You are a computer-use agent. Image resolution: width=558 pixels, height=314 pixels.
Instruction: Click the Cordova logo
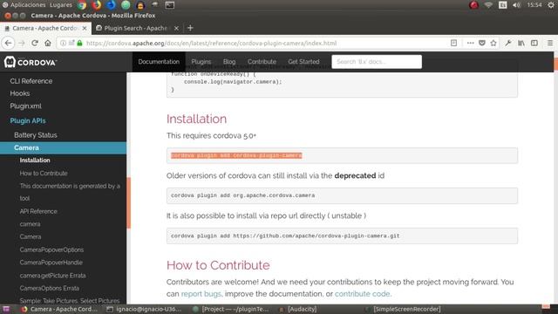point(31,62)
